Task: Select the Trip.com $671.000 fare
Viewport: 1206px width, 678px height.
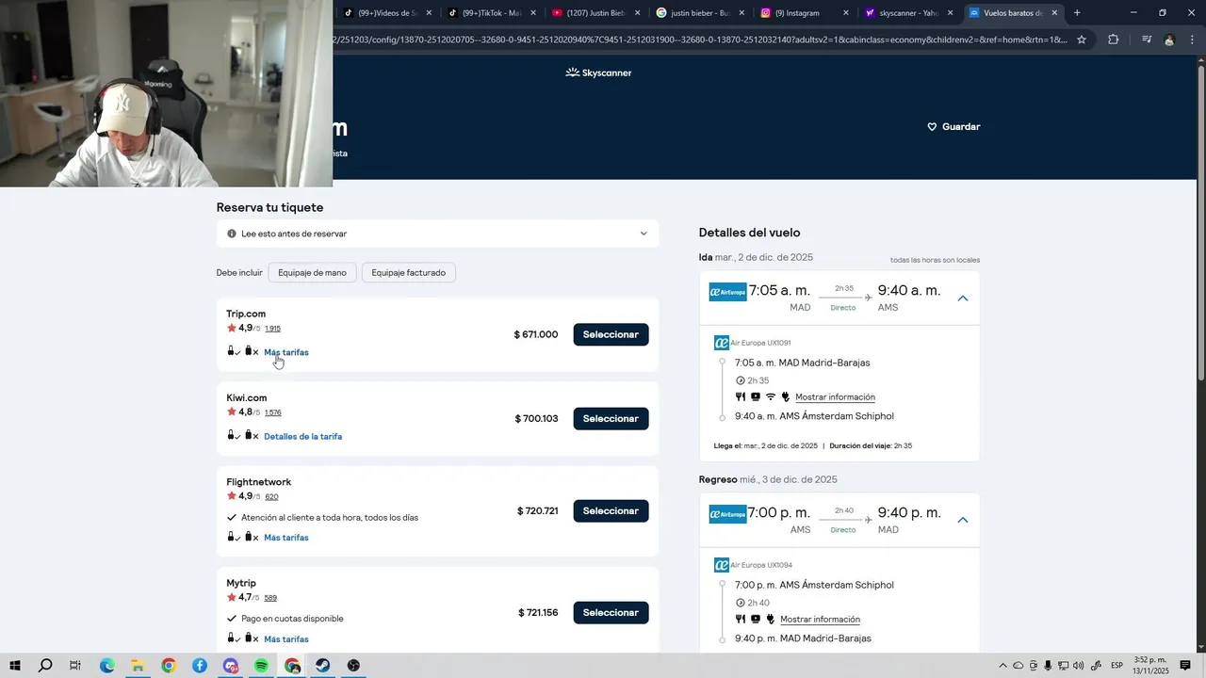Action: [611, 334]
